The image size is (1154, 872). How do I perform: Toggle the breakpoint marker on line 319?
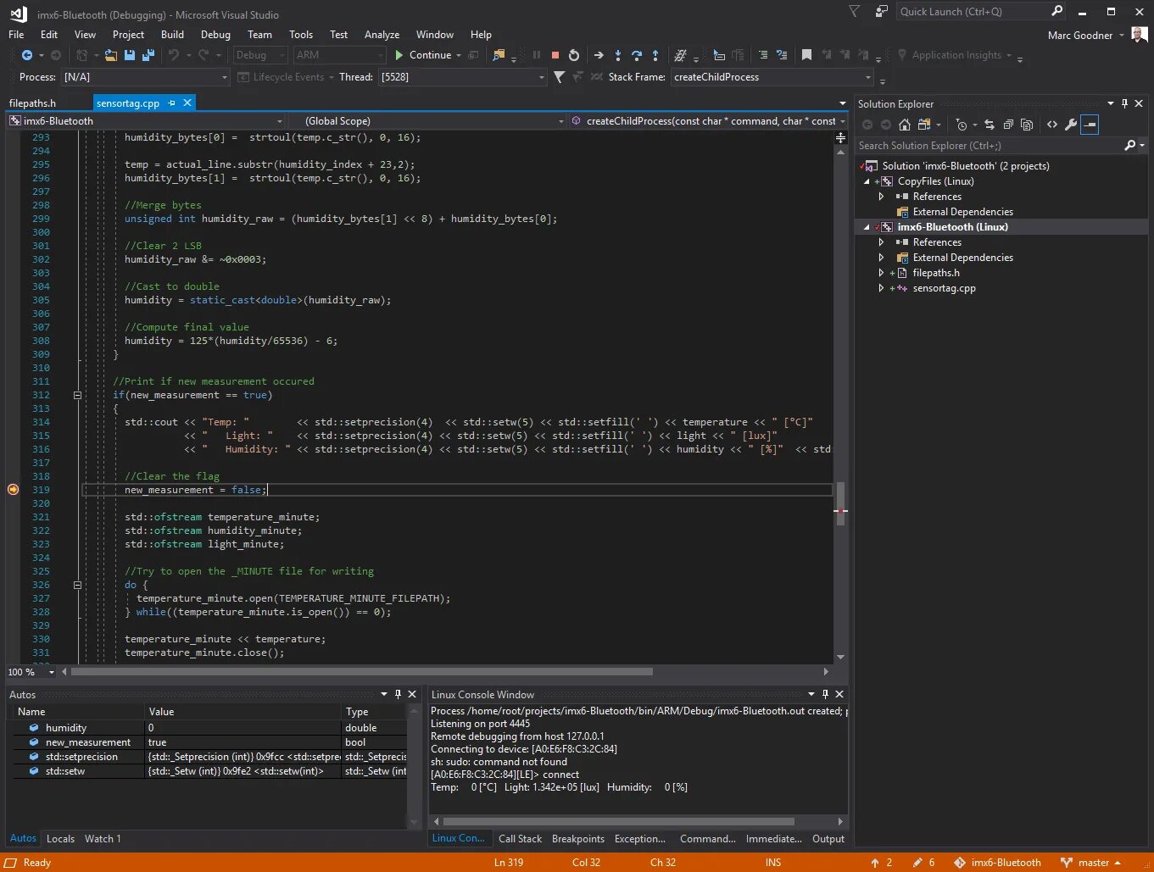click(13, 490)
